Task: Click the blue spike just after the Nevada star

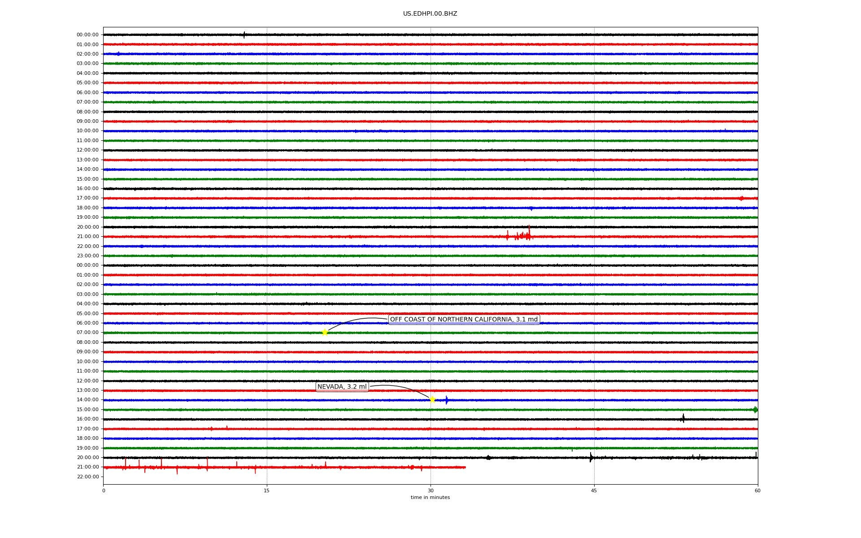Action: pos(447,400)
